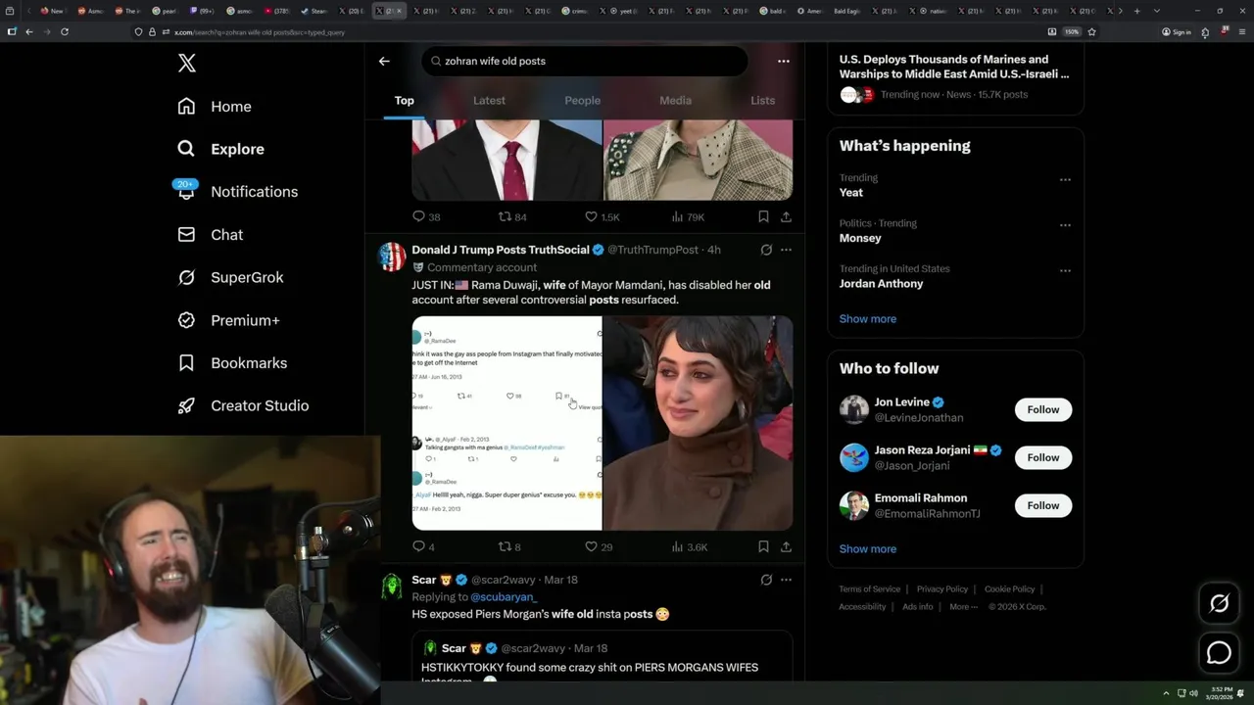Reply to the post with 38 replies
Viewport: 1254px width, 705px height.
pyautogui.click(x=426, y=216)
